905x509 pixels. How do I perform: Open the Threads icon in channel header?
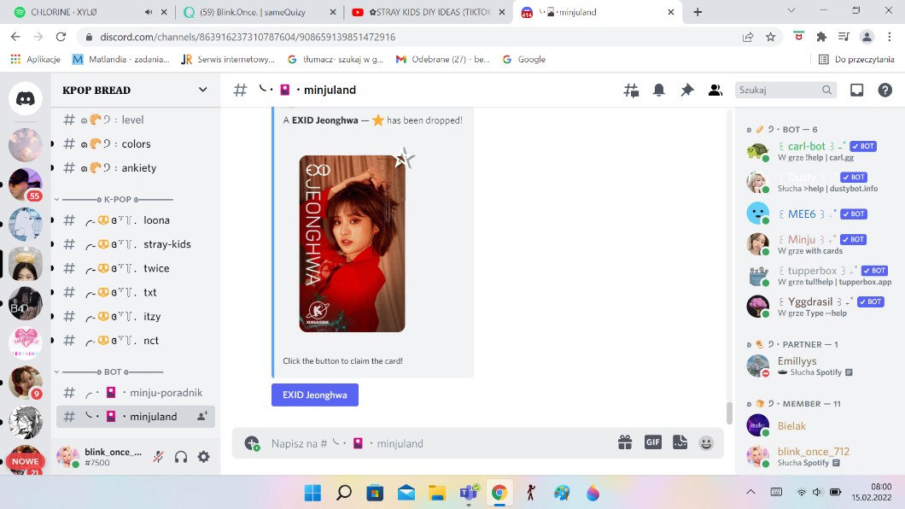tap(631, 90)
